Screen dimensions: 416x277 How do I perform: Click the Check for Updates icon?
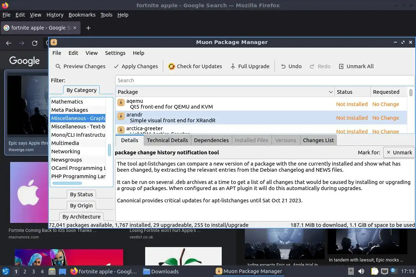[172, 66]
